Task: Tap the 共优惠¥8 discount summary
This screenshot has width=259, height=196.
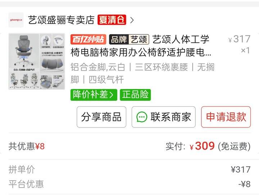Action: [27, 146]
